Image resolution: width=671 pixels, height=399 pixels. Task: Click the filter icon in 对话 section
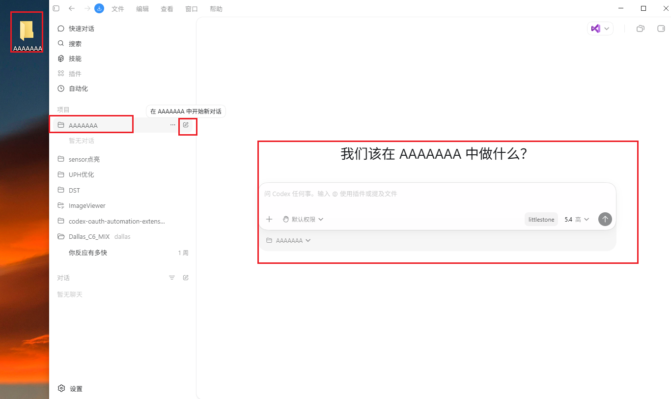[x=172, y=278]
